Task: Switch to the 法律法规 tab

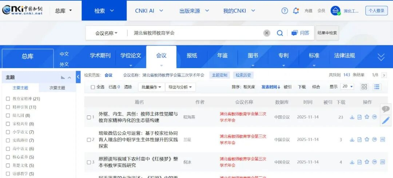Action: [x=344, y=56]
